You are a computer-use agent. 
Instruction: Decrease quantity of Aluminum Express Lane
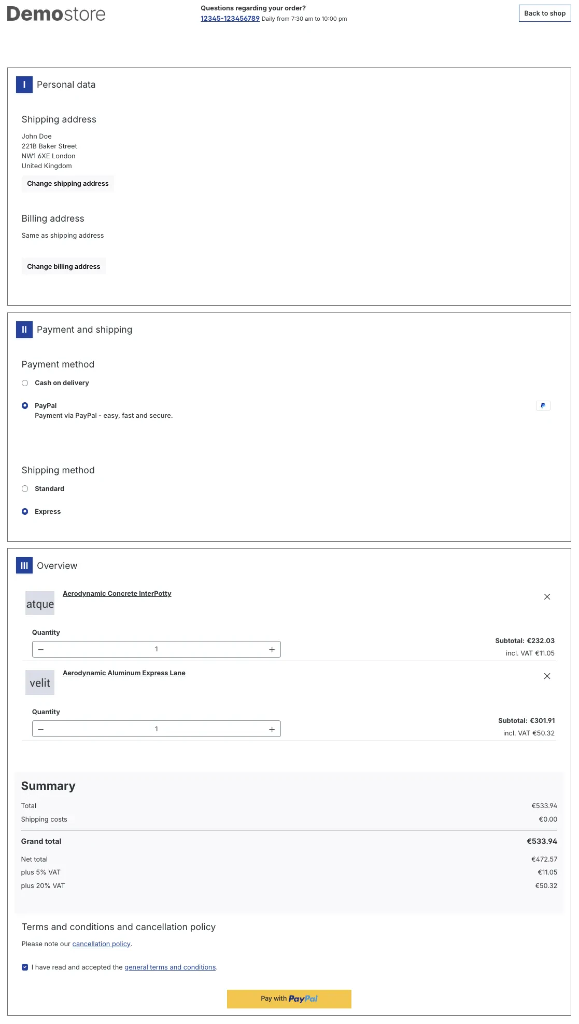click(41, 729)
